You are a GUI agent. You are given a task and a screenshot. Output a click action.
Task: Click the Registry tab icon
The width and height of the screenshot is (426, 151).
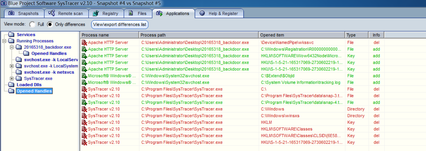pyautogui.click(x=96, y=13)
